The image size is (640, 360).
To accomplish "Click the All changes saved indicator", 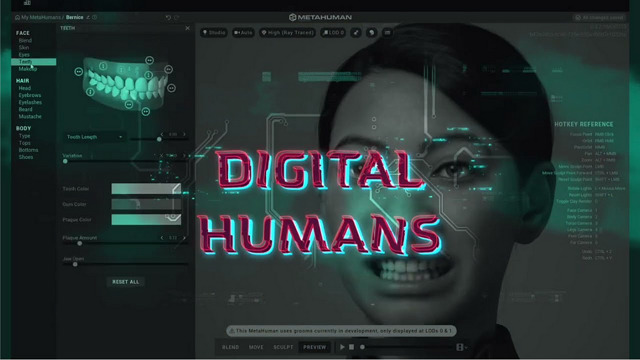I will tap(599, 17).
